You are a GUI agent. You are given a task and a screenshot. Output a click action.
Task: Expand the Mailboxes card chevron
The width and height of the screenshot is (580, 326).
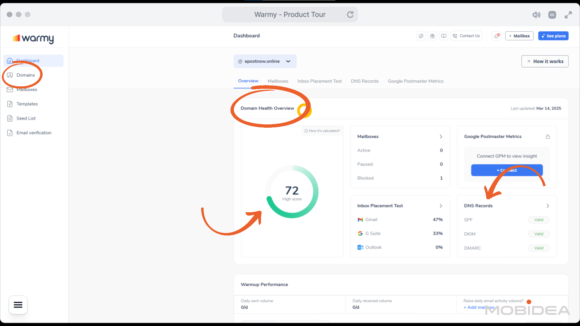click(441, 136)
